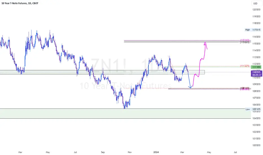
Task: Click the first Jul label on the time axis
Action: coord(75,152)
